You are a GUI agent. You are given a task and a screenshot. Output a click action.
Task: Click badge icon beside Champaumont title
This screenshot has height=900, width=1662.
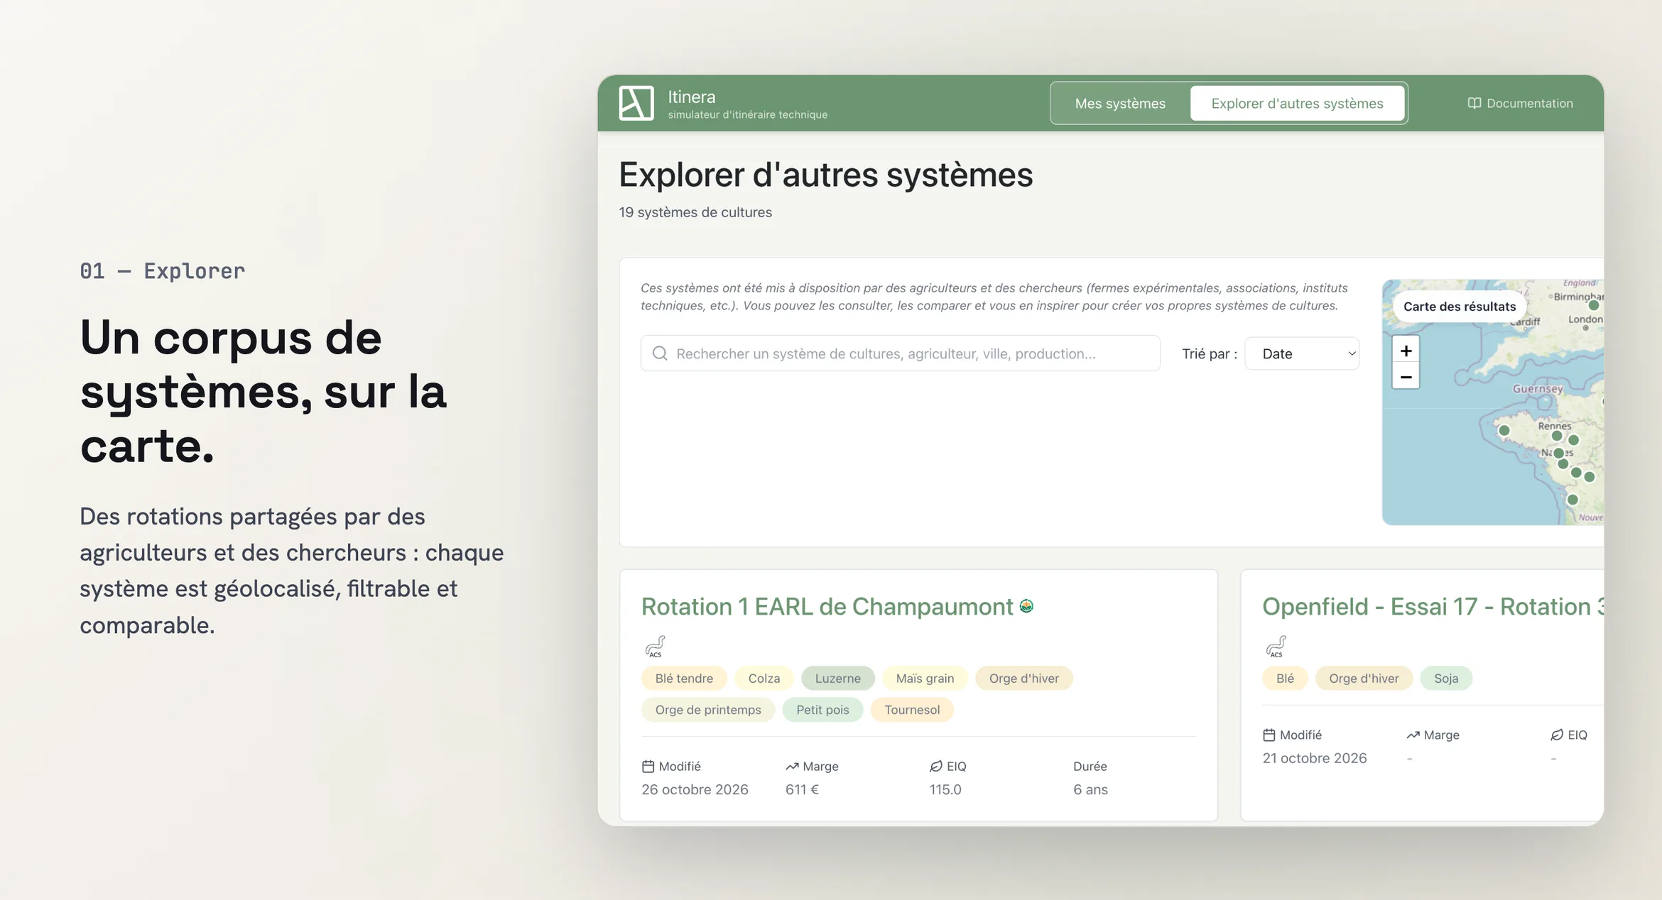point(1026,606)
